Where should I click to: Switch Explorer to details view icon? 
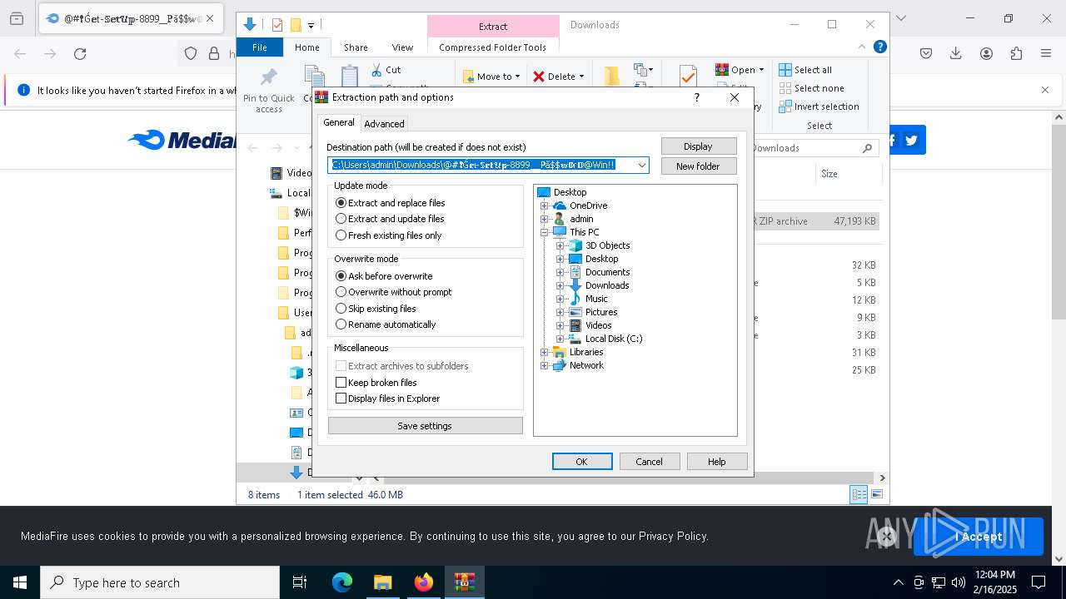point(859,494)
